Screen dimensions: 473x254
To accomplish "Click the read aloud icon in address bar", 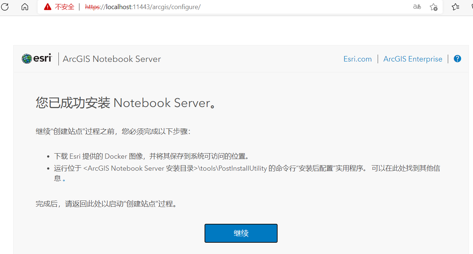I will point(417,7).
